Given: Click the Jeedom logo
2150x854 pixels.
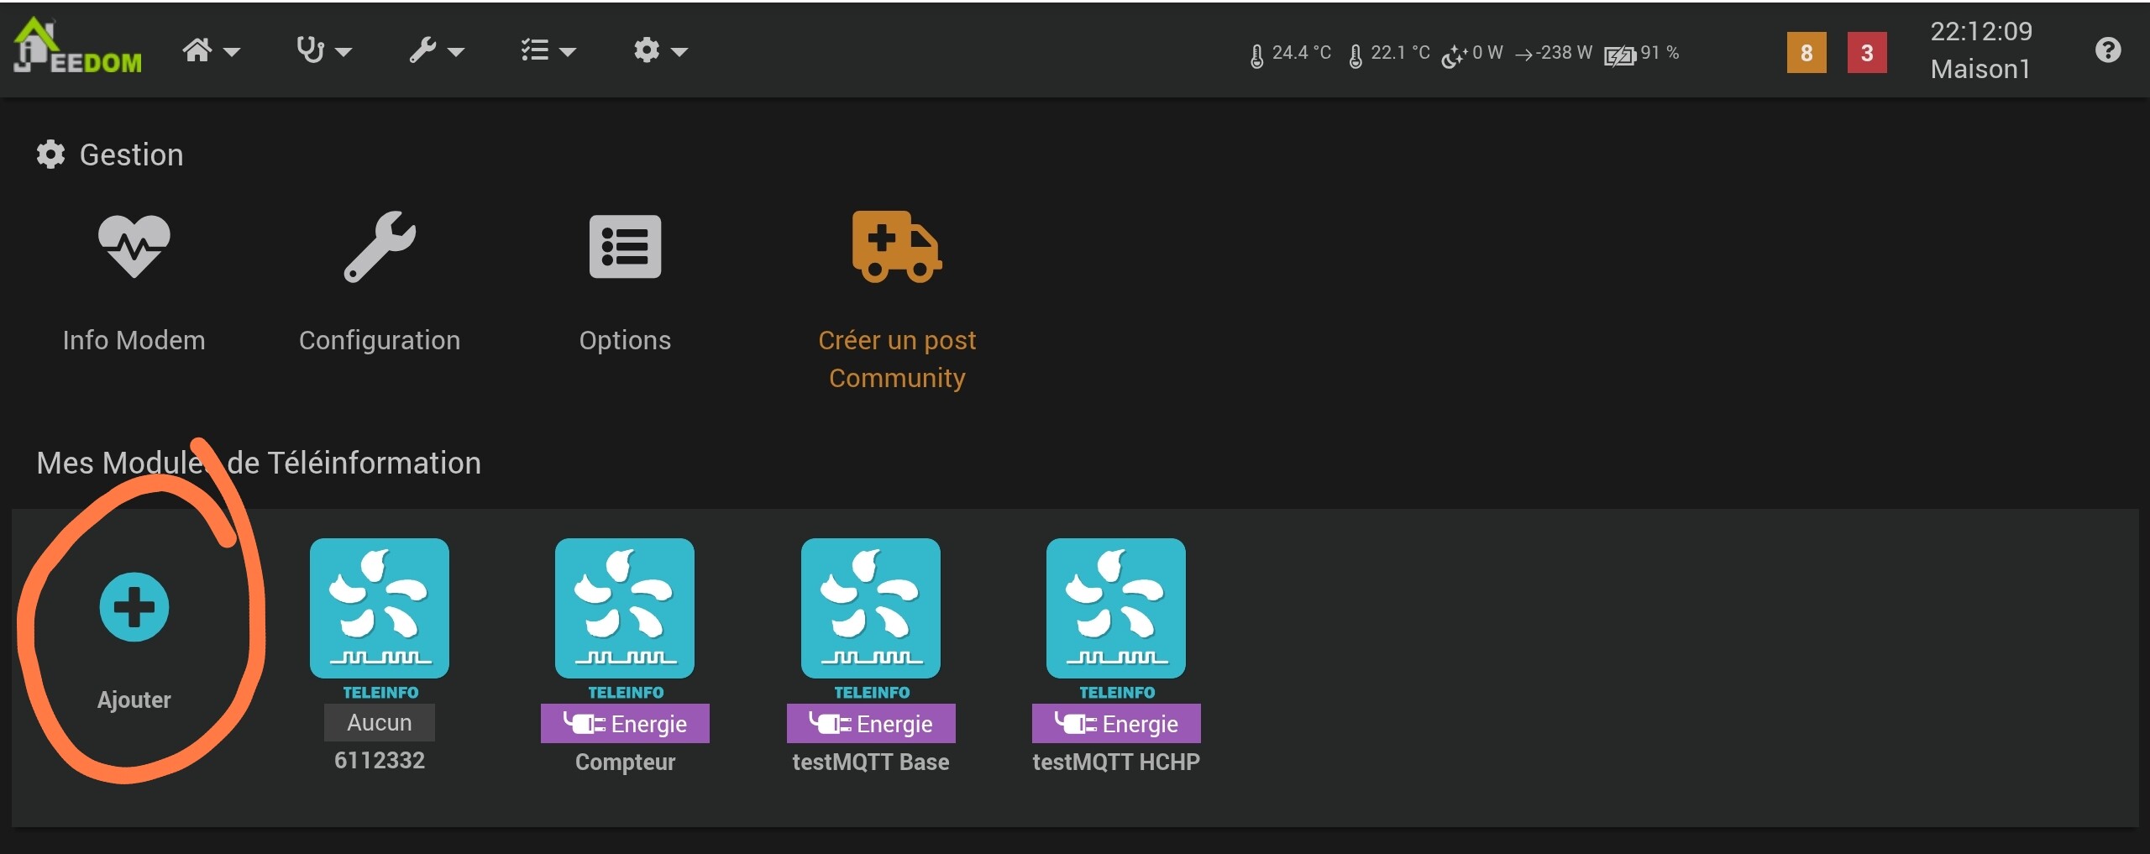Looking at the screenshot, I should point(78,47).
